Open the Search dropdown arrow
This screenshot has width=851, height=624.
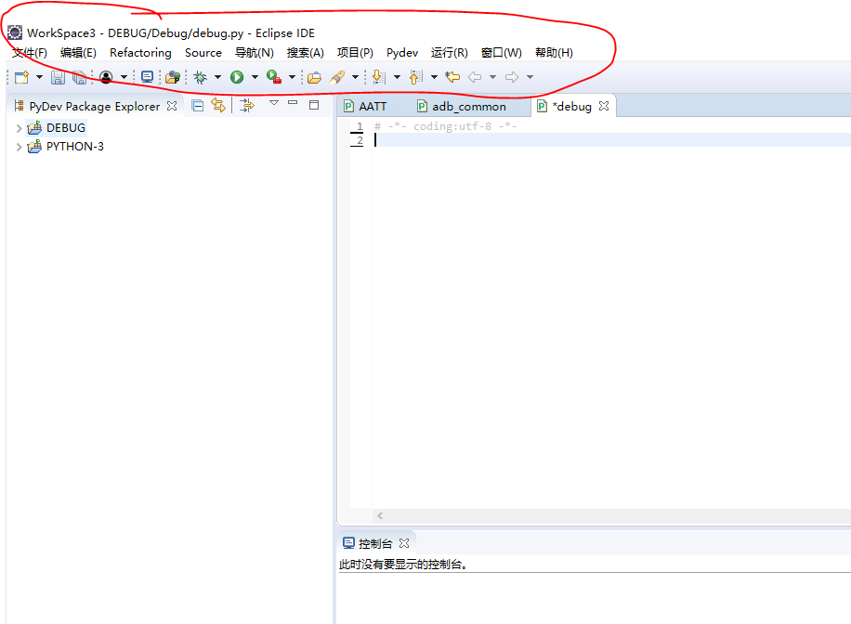pos(355,77)
